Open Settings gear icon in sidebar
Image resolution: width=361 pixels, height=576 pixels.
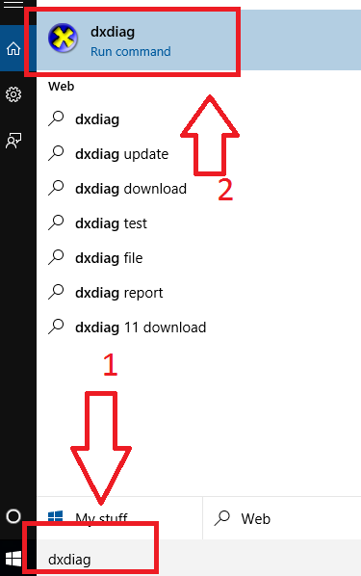pos(13,94)
